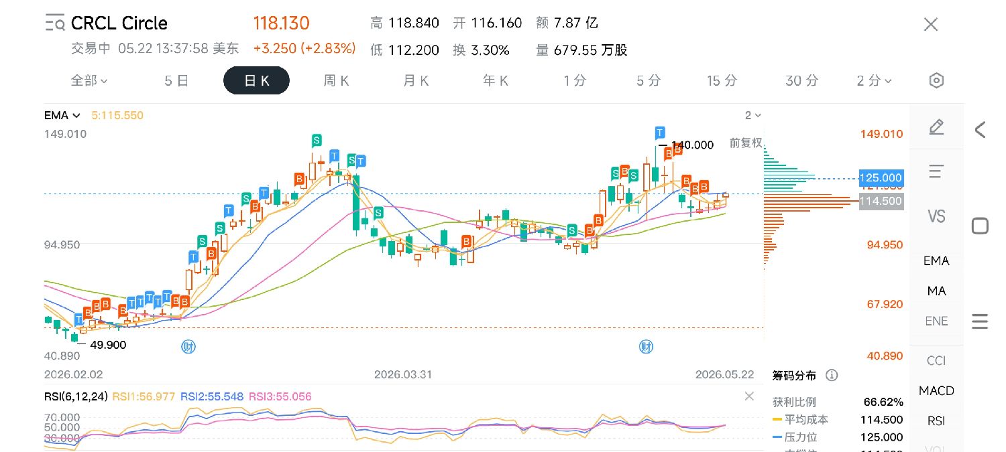This screenshot has width=1006, height=452.
Task: Switch to the 30分 tab
Action: coord(802,80)
